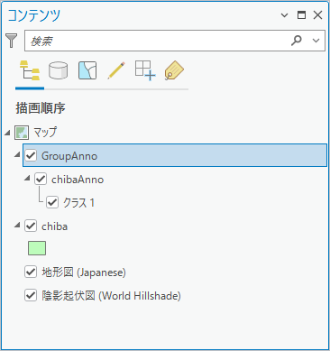Viewport: 330px width, 351px height.
Task: Switch to List By Selection icon
Action: click(x=87, y=70)
